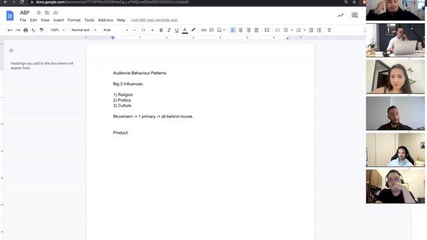The image size is (427, 240).
Task: Open the zoom level dropdown
Action: pos(57,30)
